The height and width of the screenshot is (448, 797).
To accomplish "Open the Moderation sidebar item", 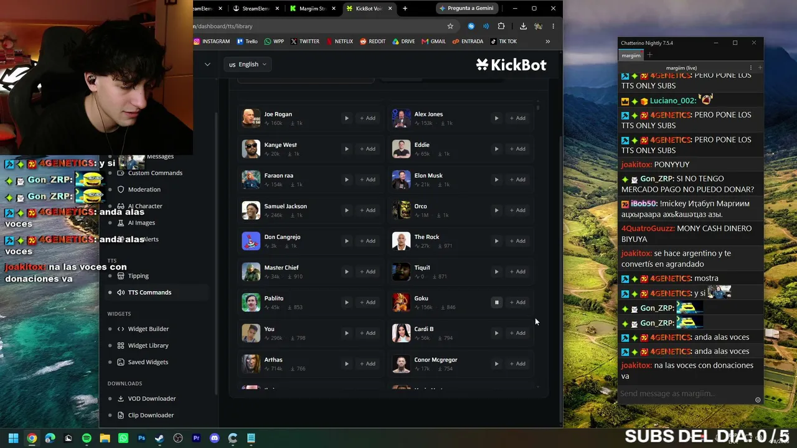I will point(144,189).
